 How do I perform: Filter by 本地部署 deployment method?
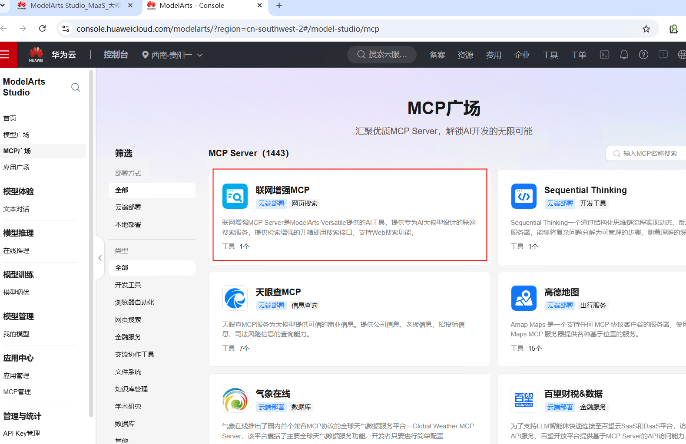click(x=128, y=224)
